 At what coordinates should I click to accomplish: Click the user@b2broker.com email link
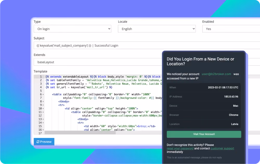coord(216,74)
